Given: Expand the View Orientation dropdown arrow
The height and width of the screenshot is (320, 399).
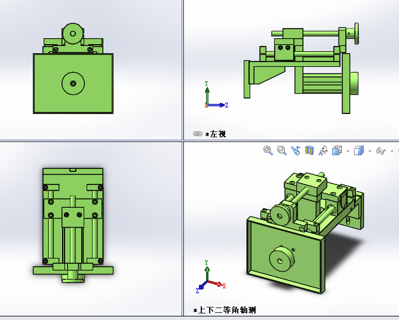Looking at the screenshot, I should pos(348,152).
